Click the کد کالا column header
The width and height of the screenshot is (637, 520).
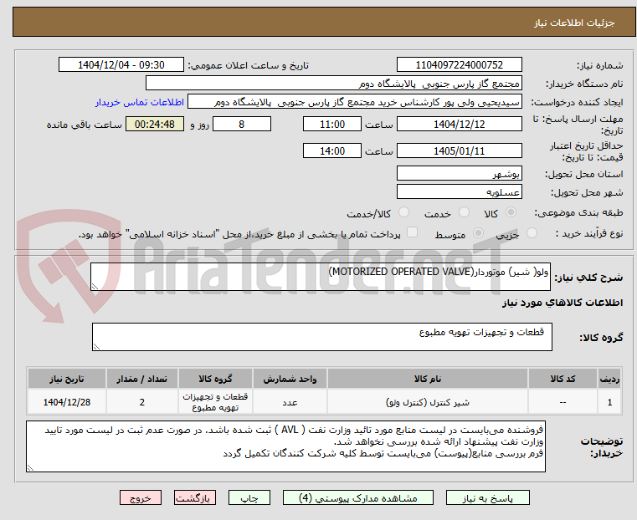tap(563, 379)
